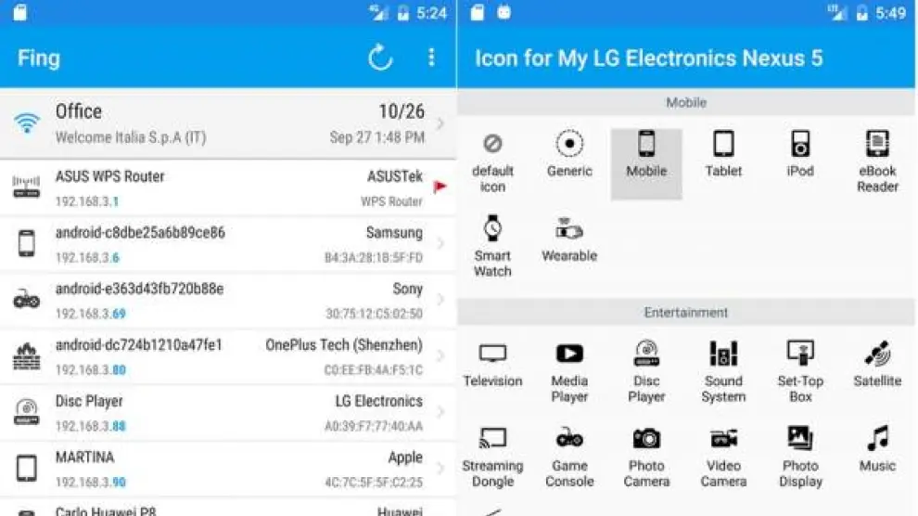The width and height of the screenshot is (918, 516).
Task: Pick the eBook Reader icon
Action: (877, 161)
